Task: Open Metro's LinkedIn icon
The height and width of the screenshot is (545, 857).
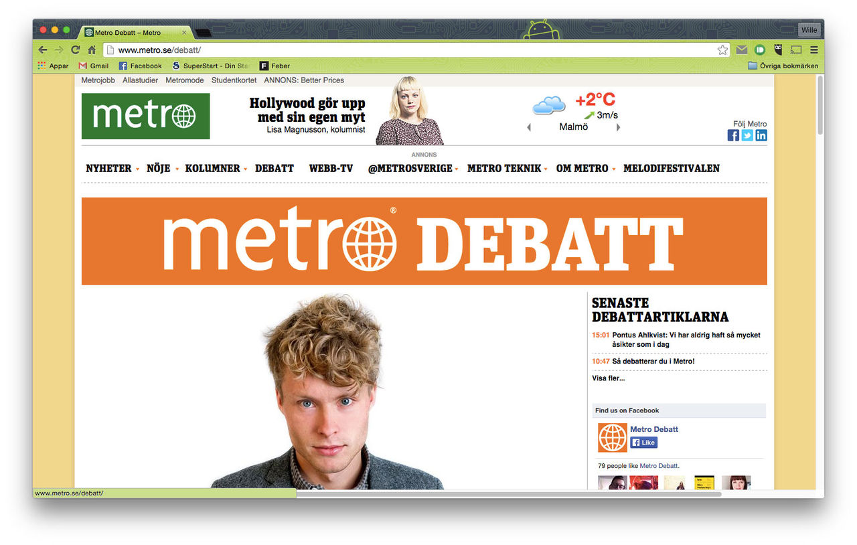Action: click(761, 135)
